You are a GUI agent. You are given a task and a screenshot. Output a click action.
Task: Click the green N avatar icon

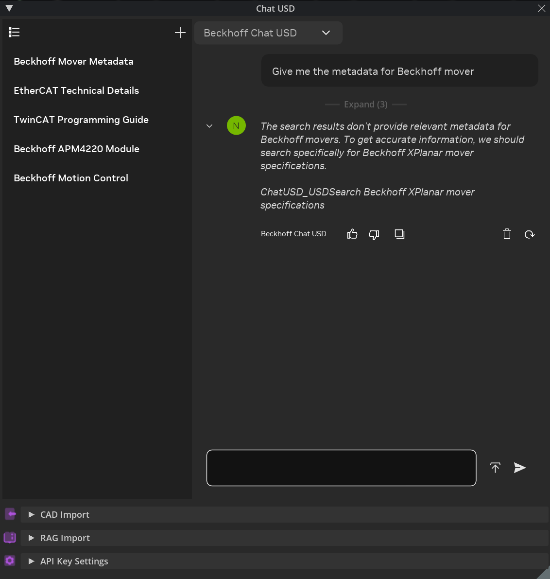tap(236, 125)
